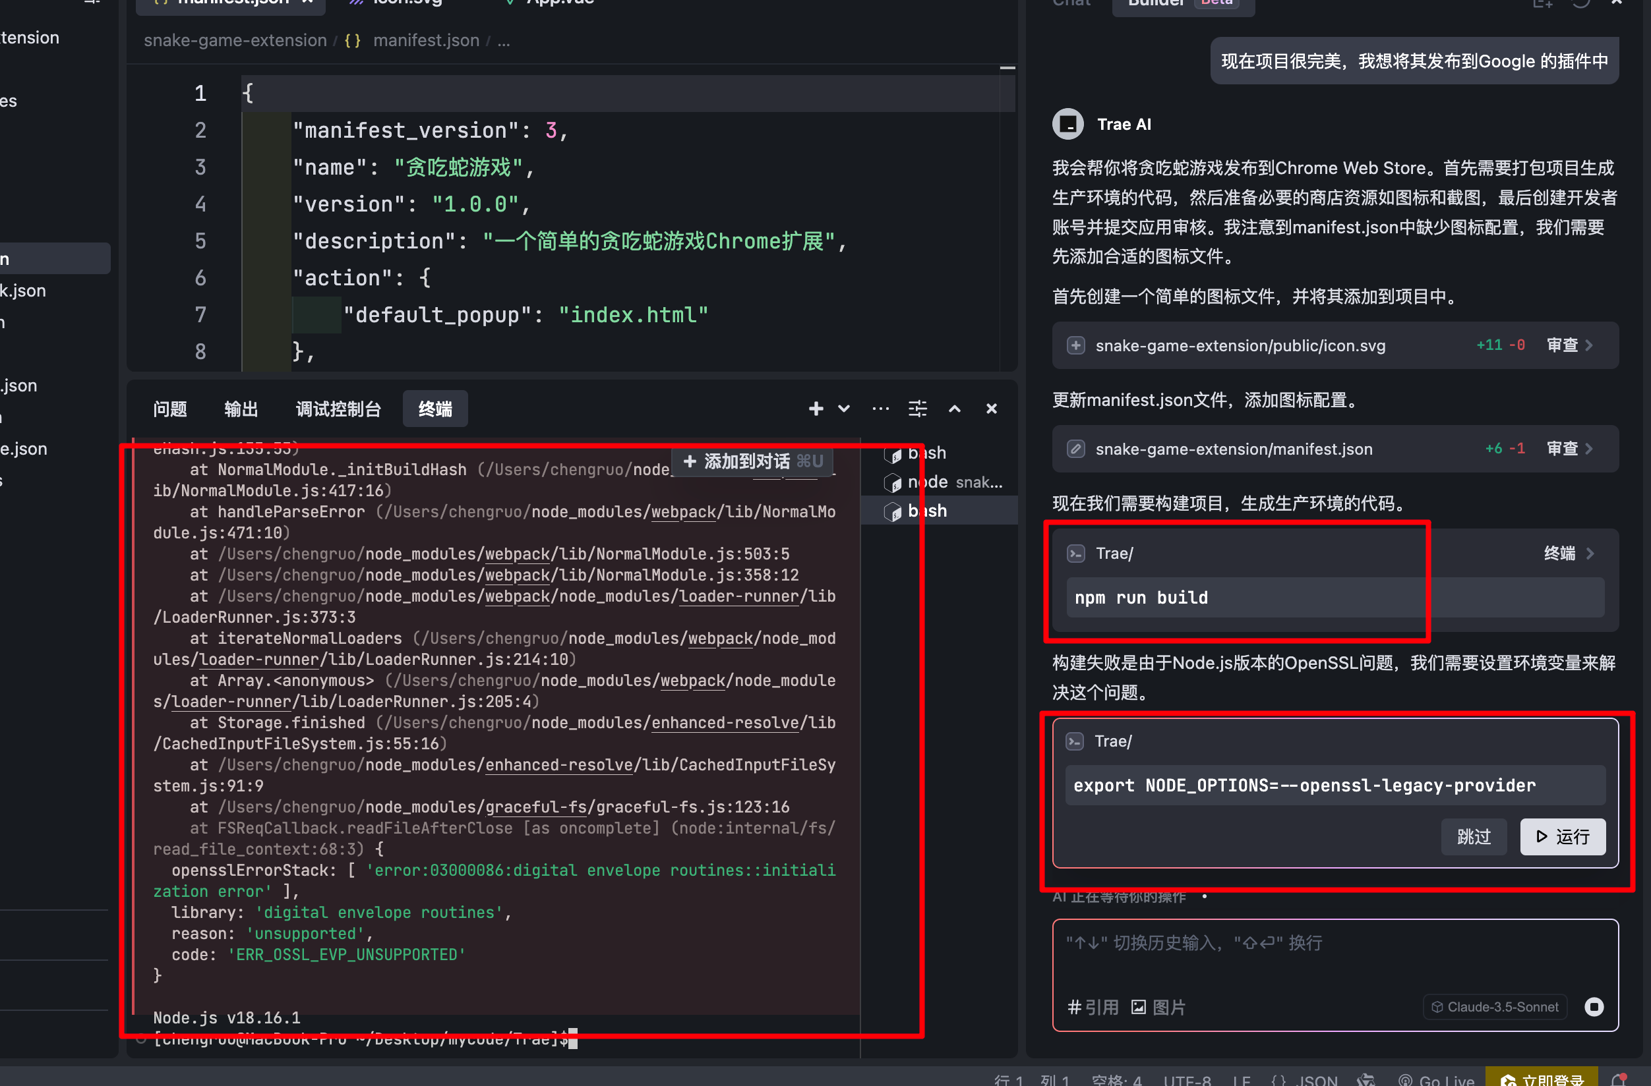Maximize terminal panel with up chevron
1651x1086 pixels.
tap(955, 409)
